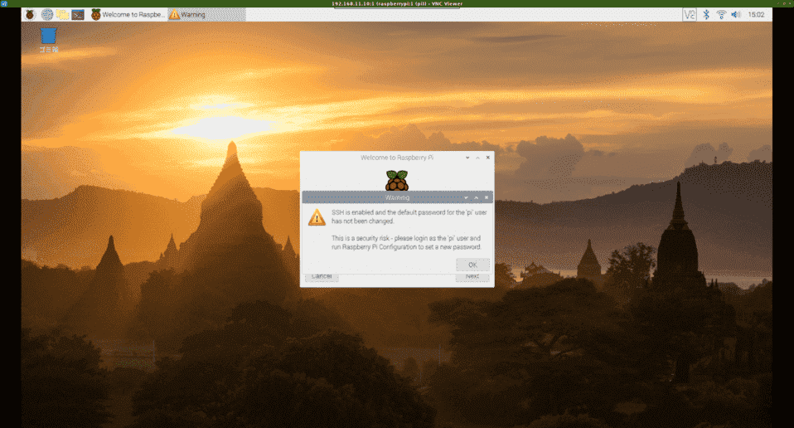Click the Welcome to Raspberry Pi title bar
The height and width of the screenshot is (428, 794).
[x=397, y=158]
